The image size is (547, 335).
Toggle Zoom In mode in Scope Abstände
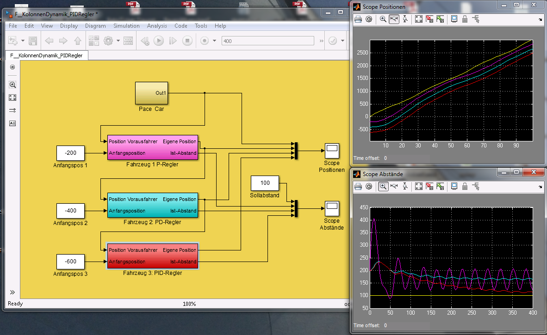pyautogui.click(x=383, y=186)
